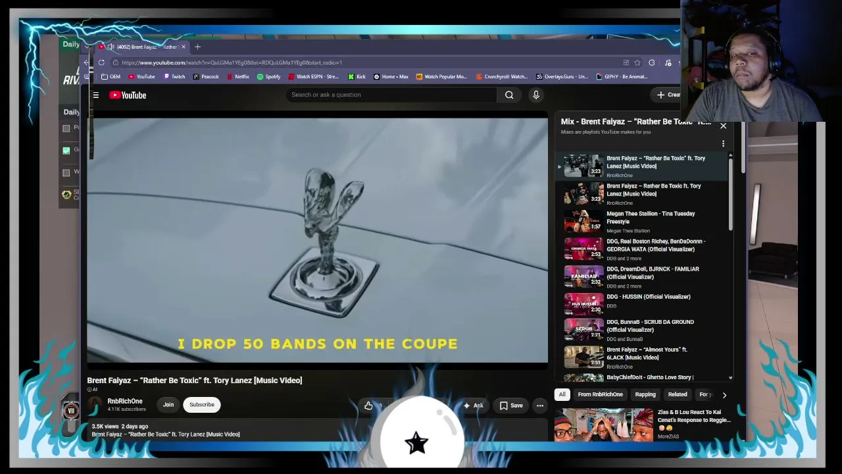Reload the page with browser refresh icon

101,63
